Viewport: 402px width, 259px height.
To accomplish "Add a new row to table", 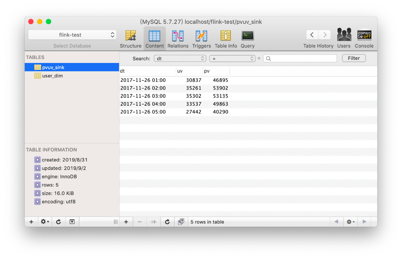I will 126,222.
